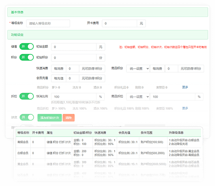
Task: Click the 酒水:0 points entry
Action: (98, 87)
